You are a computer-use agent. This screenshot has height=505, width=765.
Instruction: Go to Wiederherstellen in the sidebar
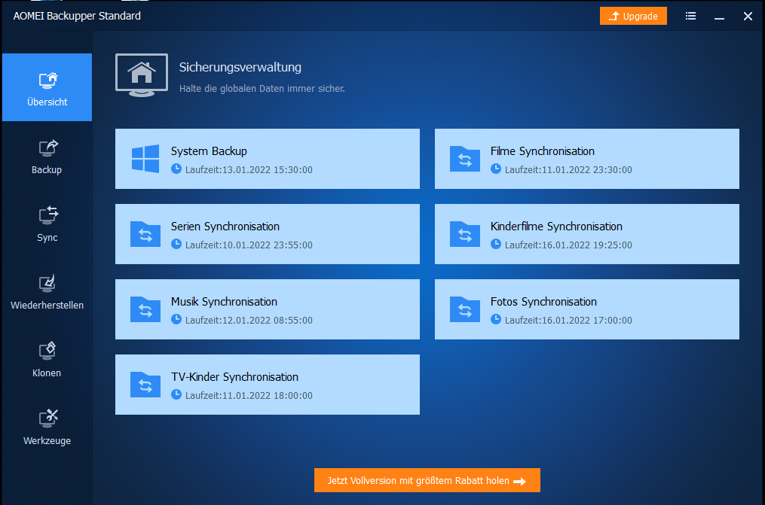click(47, 291)
